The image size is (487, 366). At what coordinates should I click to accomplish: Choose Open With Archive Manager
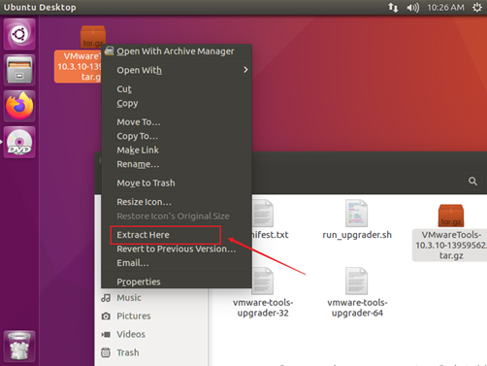(177, 51)
